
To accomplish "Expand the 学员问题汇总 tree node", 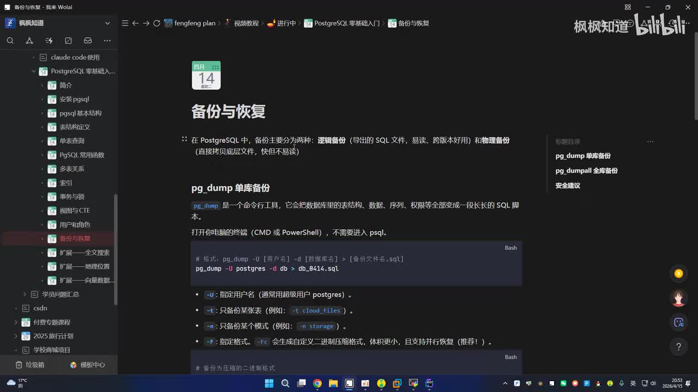I will coord(25,294).
